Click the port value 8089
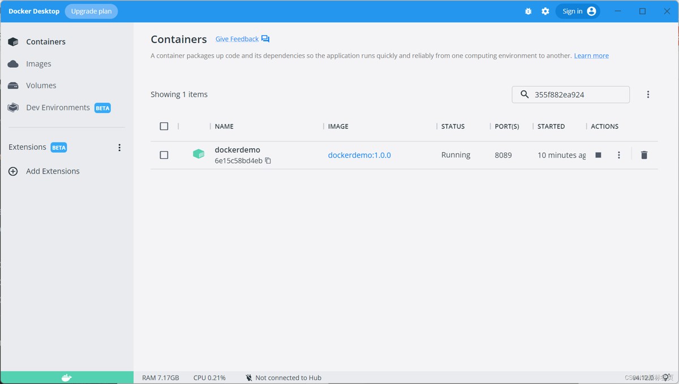Screen dimensions: 679x384 pyautogui.click(x=503, y=155)
